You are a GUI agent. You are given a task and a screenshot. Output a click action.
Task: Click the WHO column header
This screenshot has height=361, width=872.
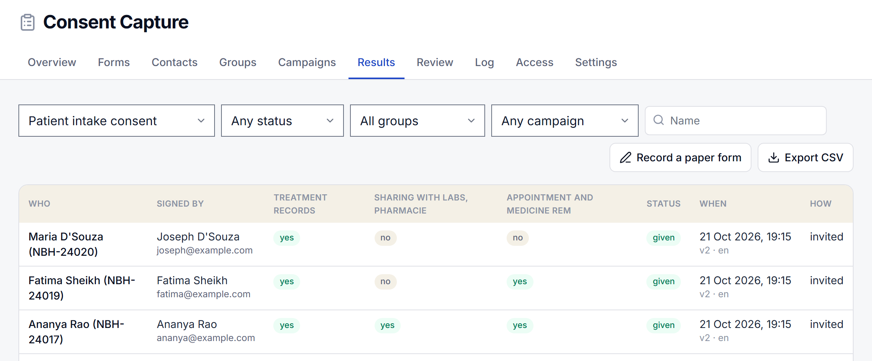(40, 204)
